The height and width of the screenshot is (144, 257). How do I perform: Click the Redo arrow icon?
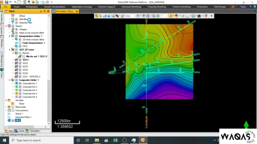click(x=15, y=2)
